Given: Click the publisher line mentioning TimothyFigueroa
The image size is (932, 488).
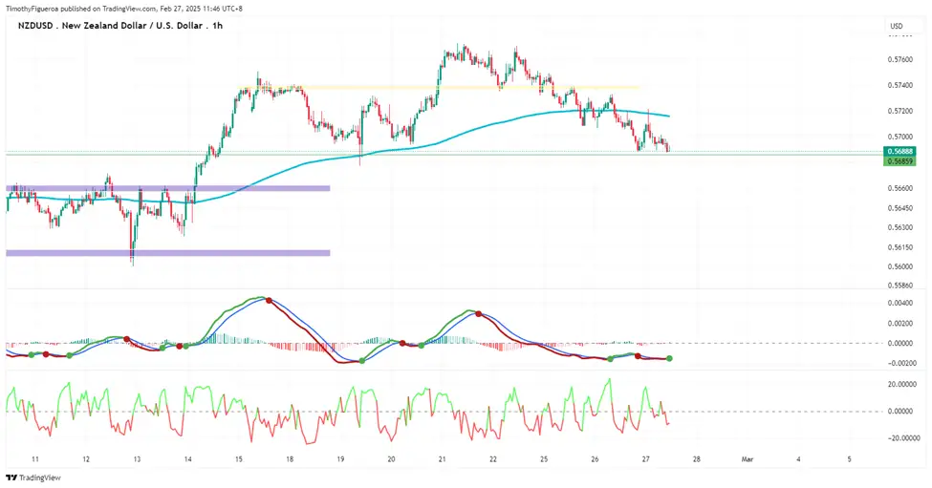Looking at the screenshot, I should (x=124, y=9).
